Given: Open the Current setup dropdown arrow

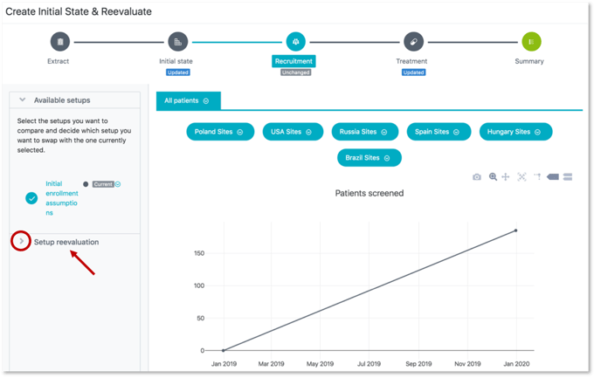Looking at the screenshot, I should (x=118, y=184).
